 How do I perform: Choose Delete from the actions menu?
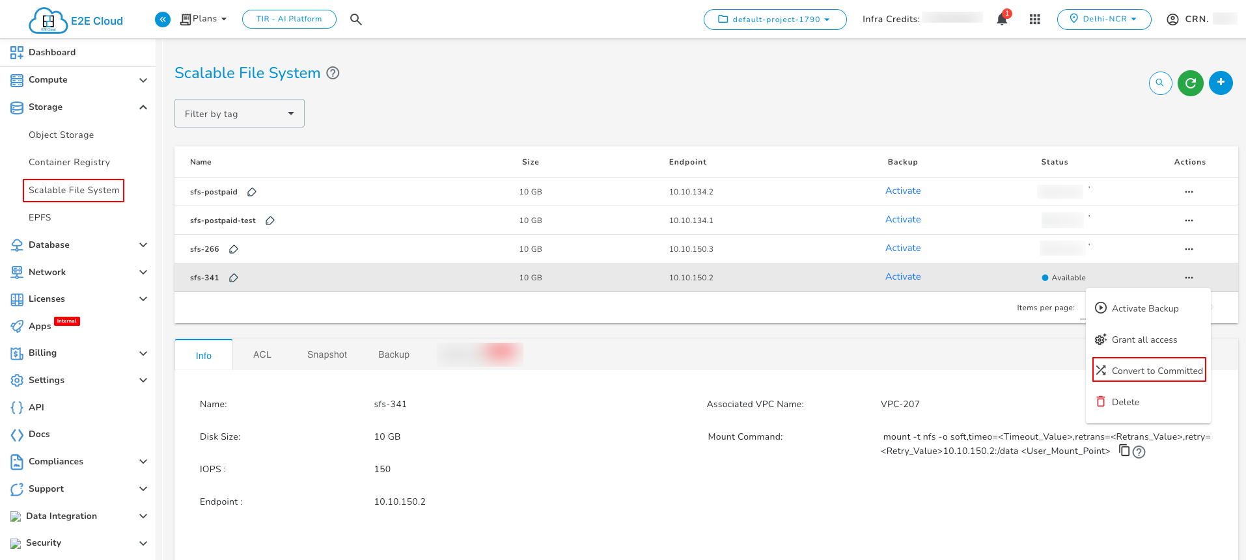click(1125, 402)
